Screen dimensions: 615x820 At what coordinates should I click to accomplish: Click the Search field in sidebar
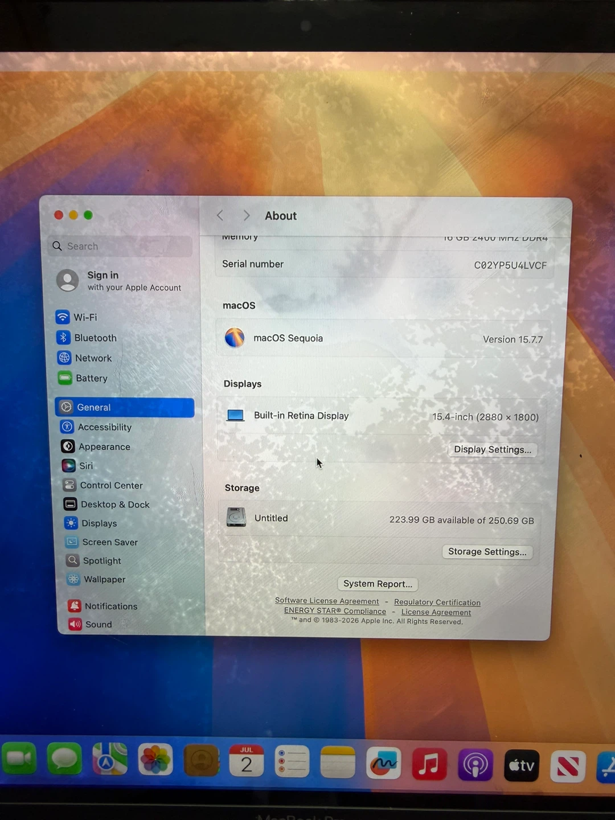pyautogui.click(x=120, y=246)
